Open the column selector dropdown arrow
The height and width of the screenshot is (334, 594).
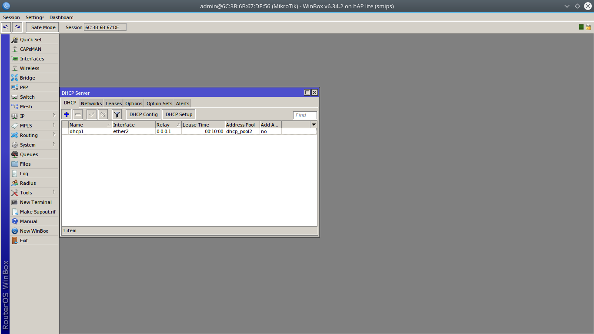tap(314, 125)
